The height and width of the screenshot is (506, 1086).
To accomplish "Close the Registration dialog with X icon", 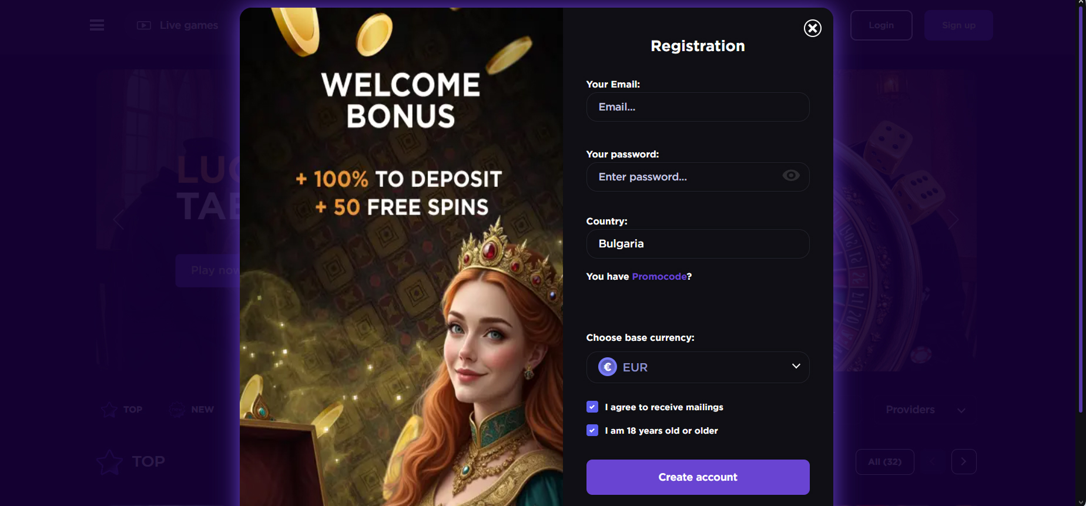I will pyautogui.click(x=812, y=28).
